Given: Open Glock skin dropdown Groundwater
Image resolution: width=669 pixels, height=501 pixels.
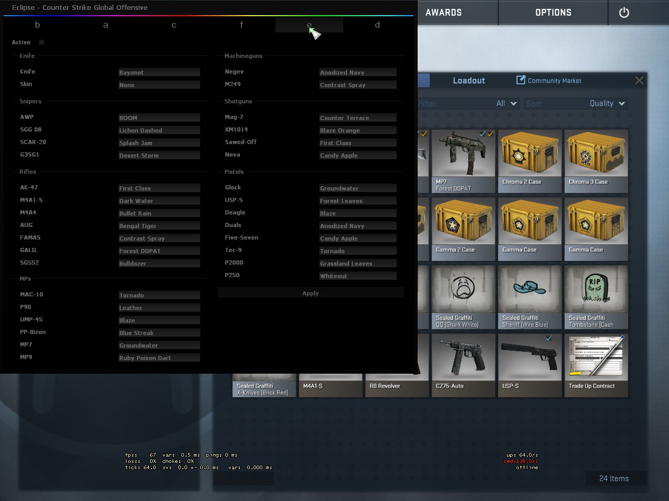Looking at the screenshot, I should (x=358, y=188).
